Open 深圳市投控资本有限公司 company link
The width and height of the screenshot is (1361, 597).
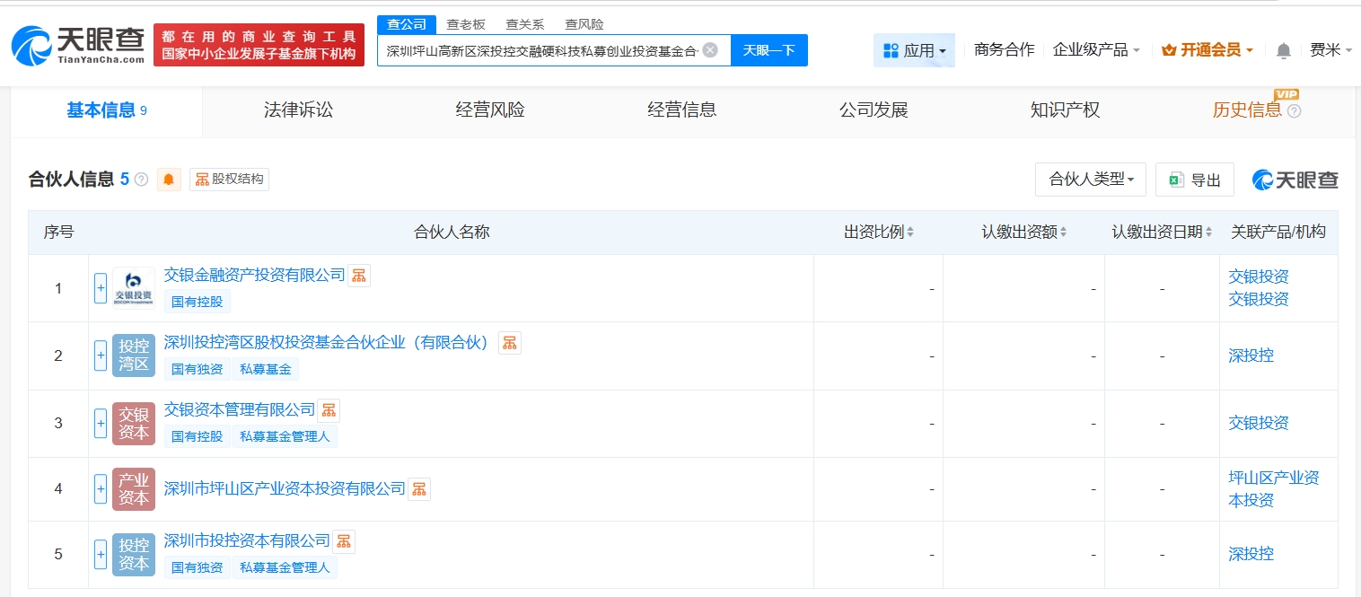click(247, 540)
